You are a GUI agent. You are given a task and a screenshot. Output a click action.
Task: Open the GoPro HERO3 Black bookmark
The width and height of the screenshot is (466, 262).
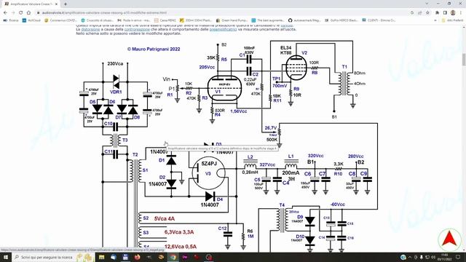coord(341,20)
